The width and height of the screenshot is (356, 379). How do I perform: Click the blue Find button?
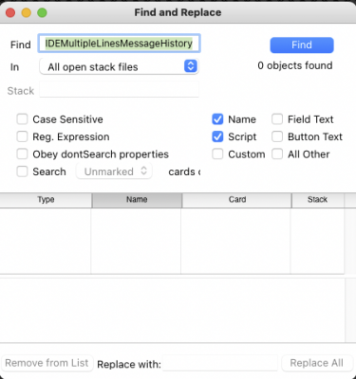pos(302,45)
